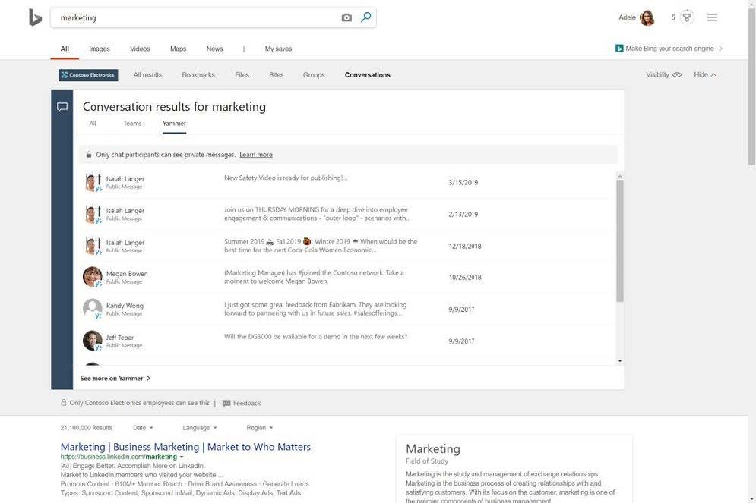Viewport: 756px width, 503px height.
Task: Click the conversation list scroll down arrow
Action: [x=619, y=361]
